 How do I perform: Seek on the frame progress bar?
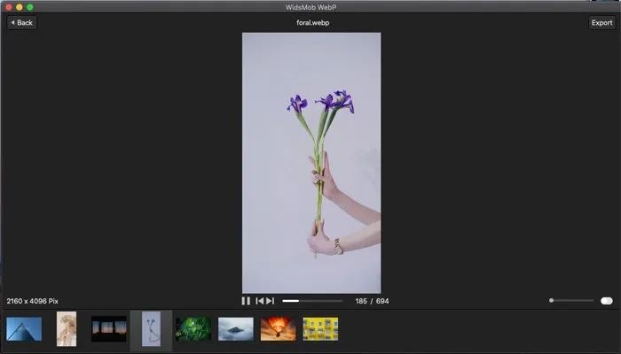[312, 301]
